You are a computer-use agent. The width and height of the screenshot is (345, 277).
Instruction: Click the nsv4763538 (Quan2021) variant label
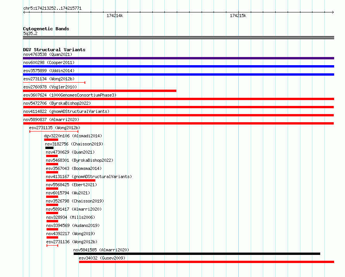(48, 54)
